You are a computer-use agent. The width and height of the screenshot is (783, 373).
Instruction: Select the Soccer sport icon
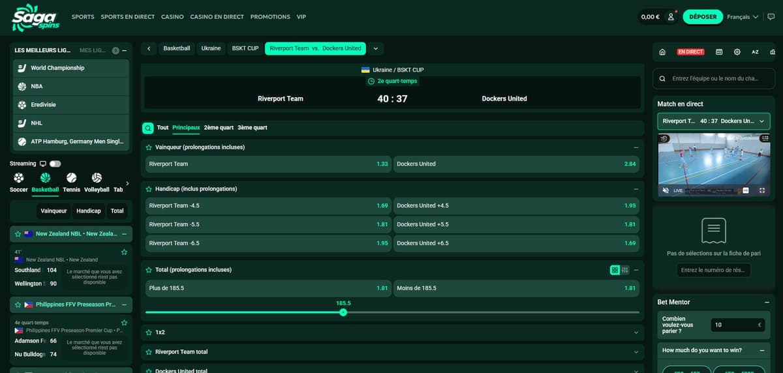pyautogui.click(x=19, y=177)
